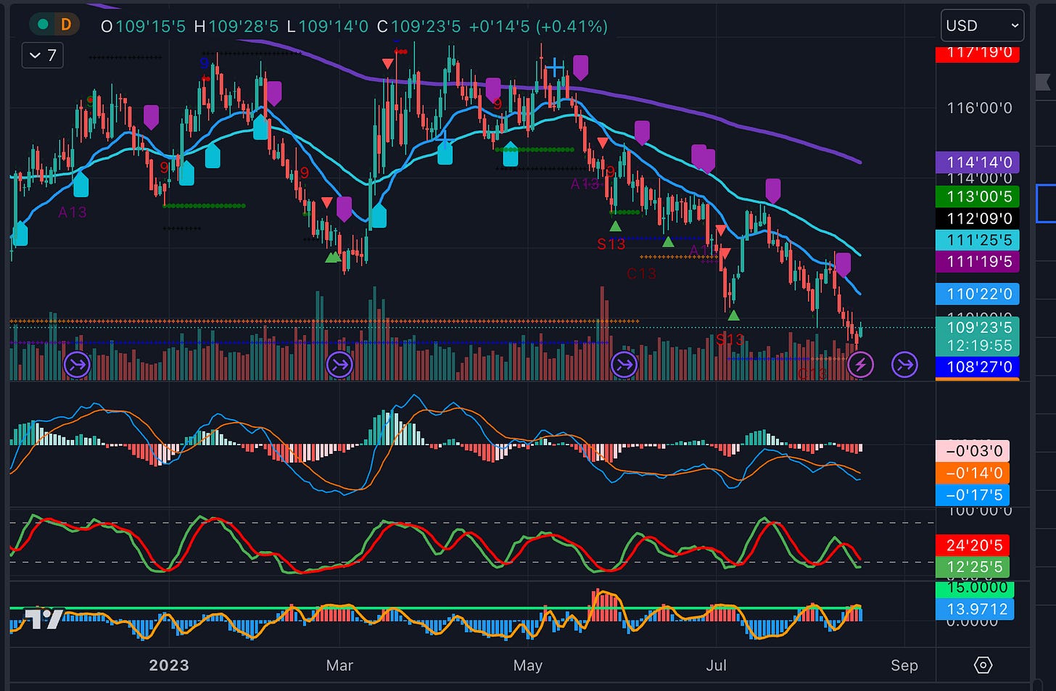Viewport: 1056px width, 691px height.
Task: Click event icon right of lightning icon
Action: 904,365
